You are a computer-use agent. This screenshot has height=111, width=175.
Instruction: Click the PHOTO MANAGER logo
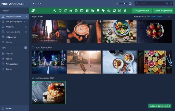[x=13, y=4]
